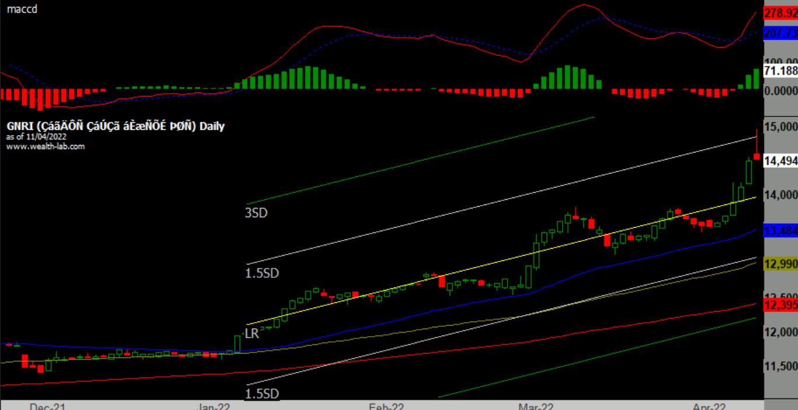Click the 15,000 price axis label
The image size is (798, 410).
[x=781, y=127]
